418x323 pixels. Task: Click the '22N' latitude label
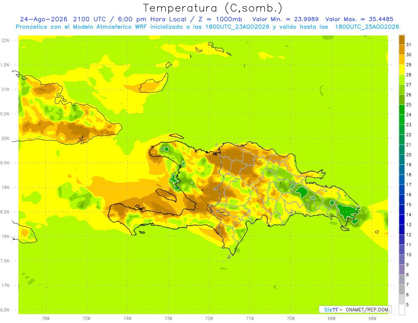click(5, 40)
